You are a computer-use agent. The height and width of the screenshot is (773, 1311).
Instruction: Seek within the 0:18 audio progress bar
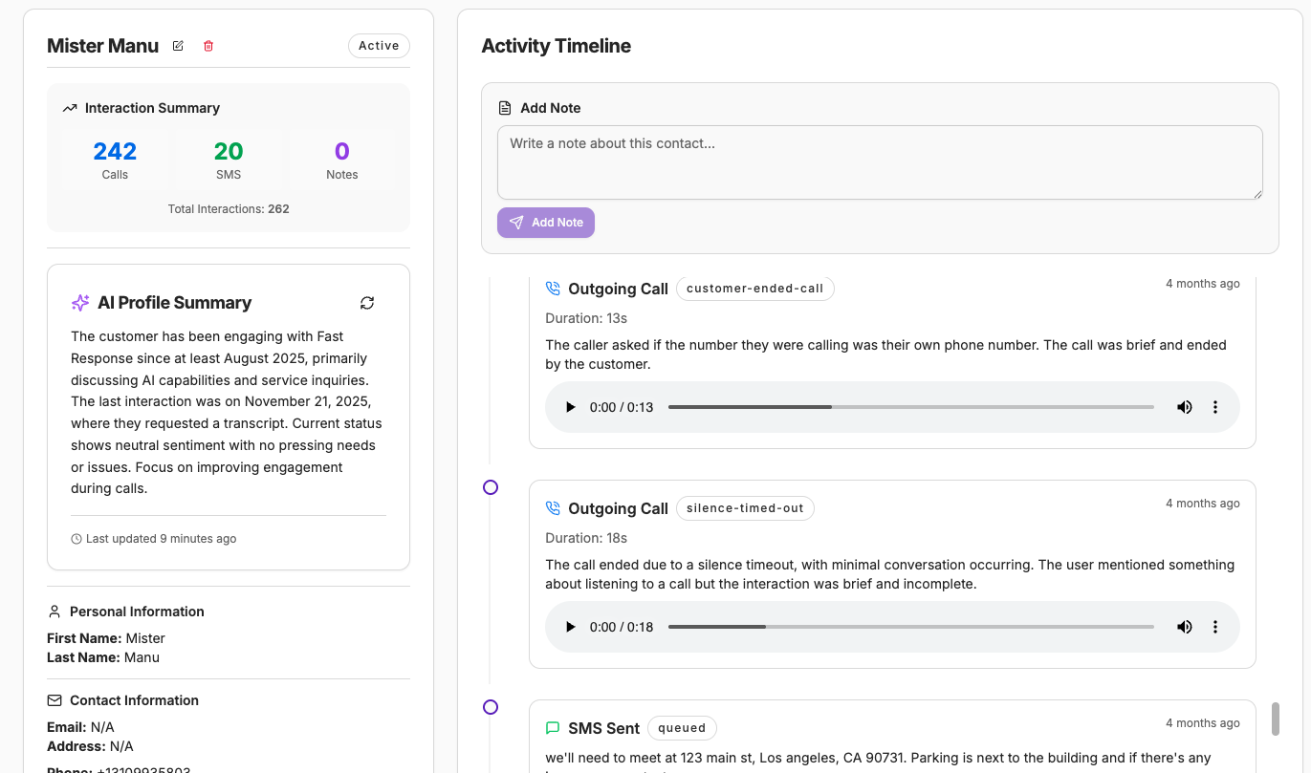[x=910, y=627]
